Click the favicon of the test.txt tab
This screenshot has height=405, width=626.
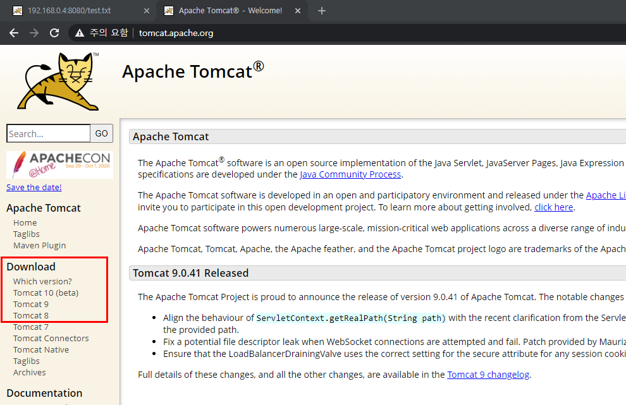point(18,11)
